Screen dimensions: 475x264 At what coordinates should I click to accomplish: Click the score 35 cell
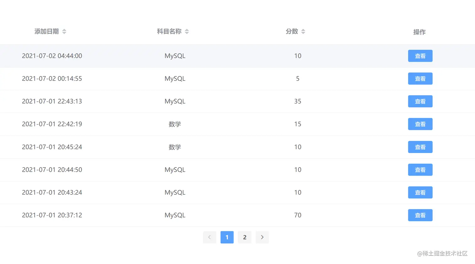coord(298,101)
